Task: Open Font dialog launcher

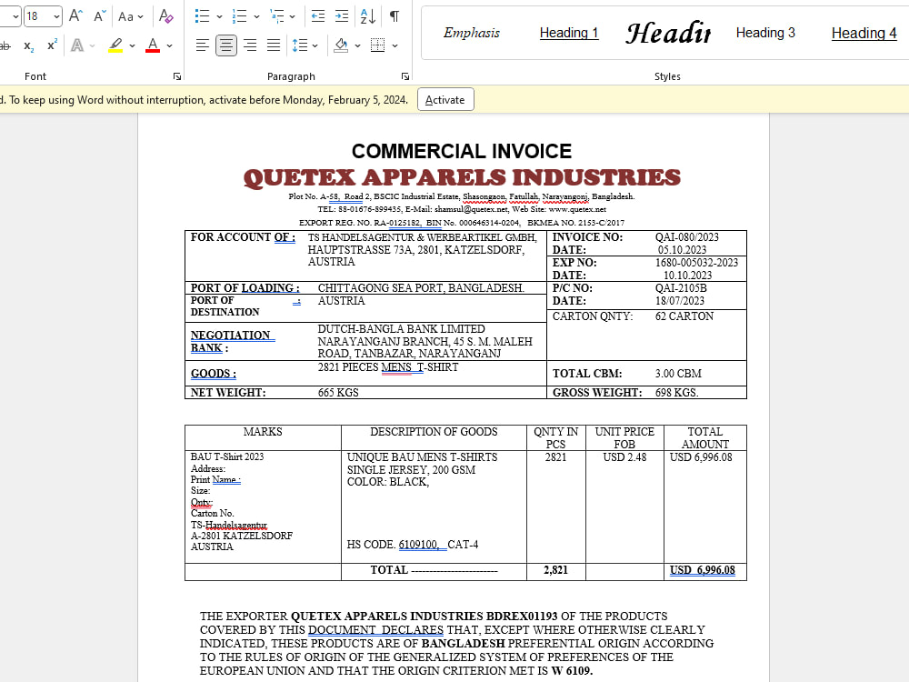Action: coord(177,76)
